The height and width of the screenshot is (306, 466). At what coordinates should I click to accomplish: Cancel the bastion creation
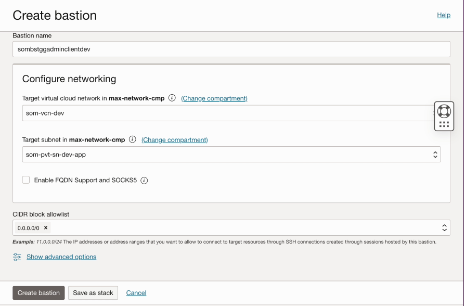(136, 293)
